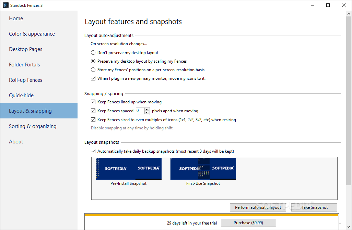Click the vertical scrollbar thumb

(349, 101)
